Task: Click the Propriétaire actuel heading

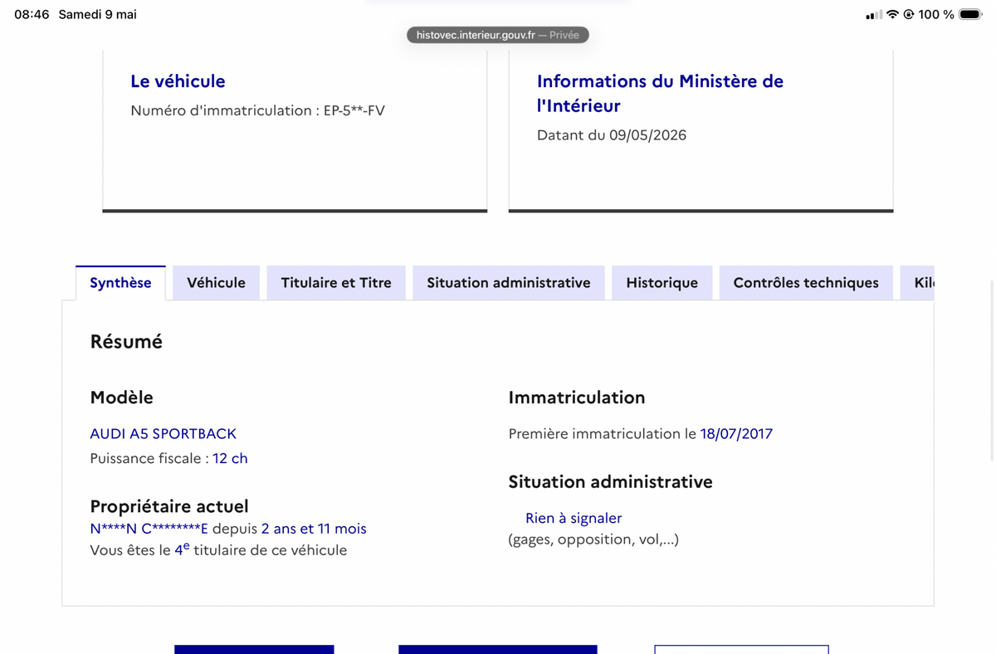Action: (169, 506)
